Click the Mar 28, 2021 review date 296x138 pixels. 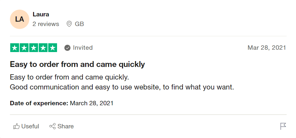point(266,48)
